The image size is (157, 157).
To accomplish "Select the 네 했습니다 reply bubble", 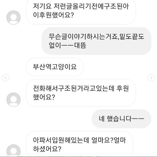I will [121, 119].
